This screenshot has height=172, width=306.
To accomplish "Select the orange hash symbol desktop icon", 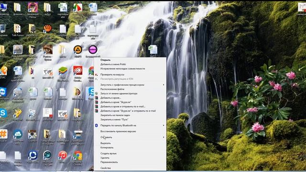I will tap(3, 134).
